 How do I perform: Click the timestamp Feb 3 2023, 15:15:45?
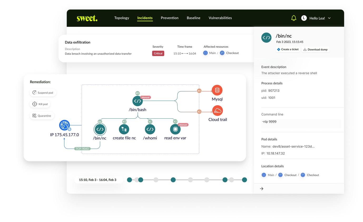(x=290, y=42)
